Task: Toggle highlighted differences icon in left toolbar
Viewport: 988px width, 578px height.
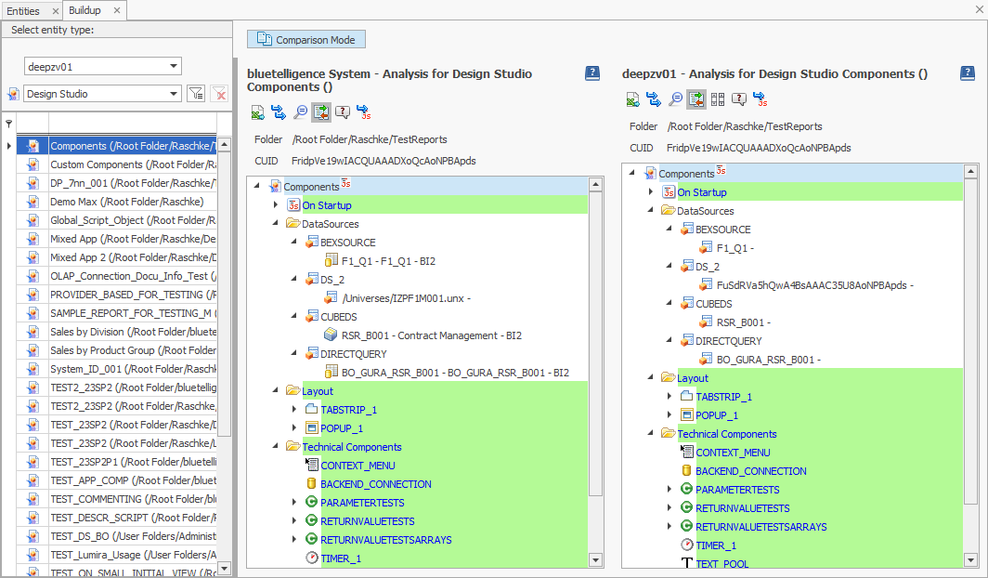Action: (x=321, y=112)
